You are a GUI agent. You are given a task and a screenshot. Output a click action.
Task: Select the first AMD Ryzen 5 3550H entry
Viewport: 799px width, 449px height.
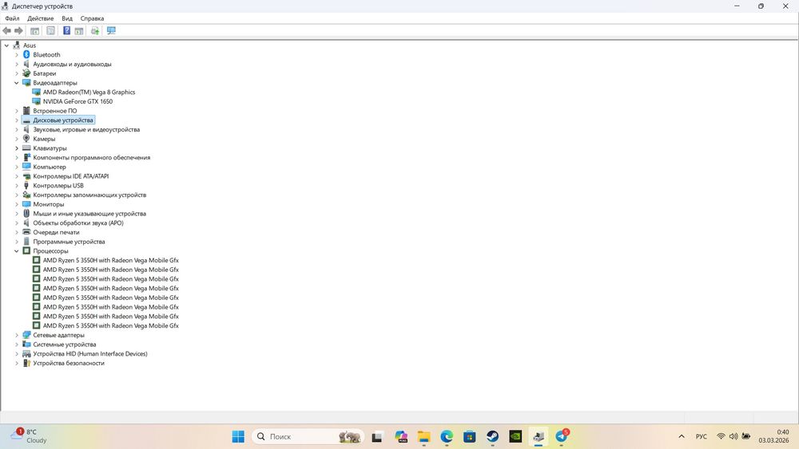click(x=110, y=260)
